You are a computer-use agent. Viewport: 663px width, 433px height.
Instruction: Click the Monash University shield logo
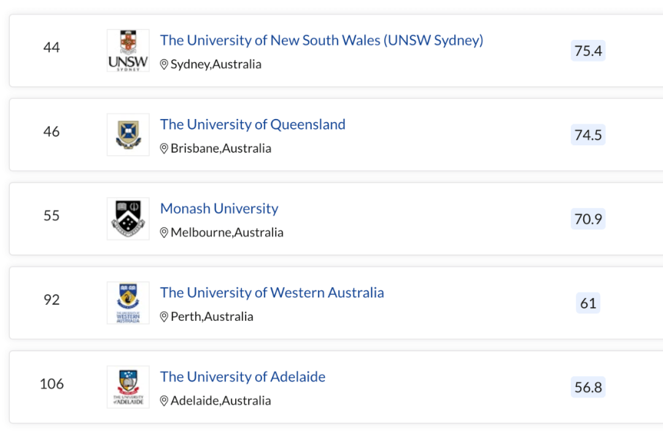[128, 218]
